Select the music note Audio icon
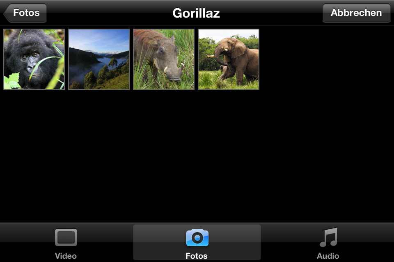Viewport: 394px width, 262px height. coord(328,237)
